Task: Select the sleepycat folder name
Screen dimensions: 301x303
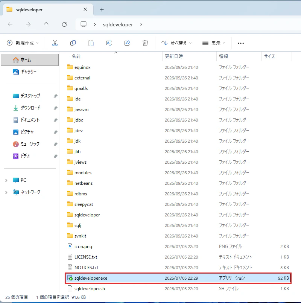Action: [84, 204]
